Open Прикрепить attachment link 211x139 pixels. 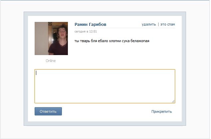(161, 111)
